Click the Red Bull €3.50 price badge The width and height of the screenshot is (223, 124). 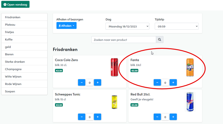click(134, 105)
